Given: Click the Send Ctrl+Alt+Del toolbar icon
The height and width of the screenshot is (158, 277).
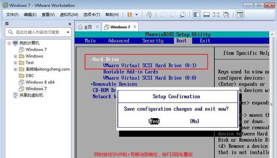Looking at the screenshot, I should [149, 15].
